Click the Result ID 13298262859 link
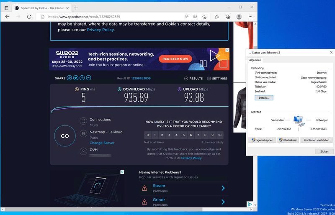 [x=141, y=78]
